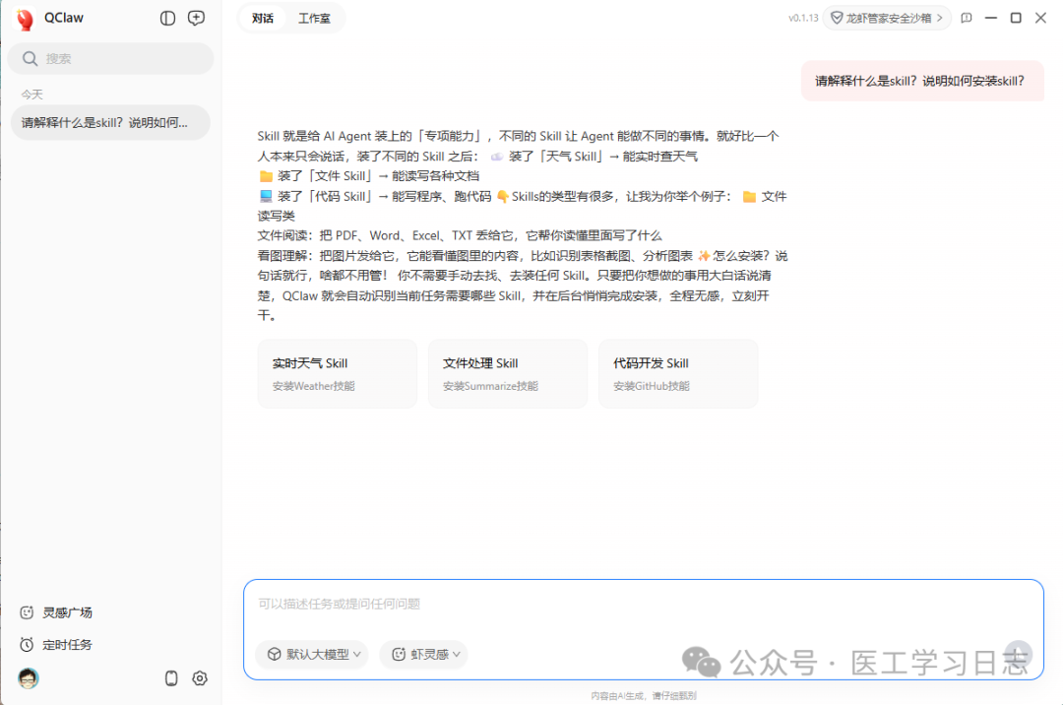Click the user avatar thumbnail
This screenshot has height=705, width=1063.
[x=28, y=678]
